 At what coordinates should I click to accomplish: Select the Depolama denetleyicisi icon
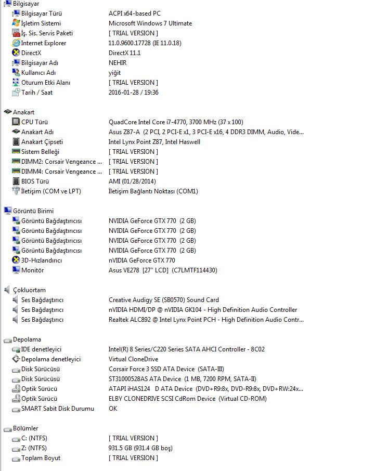point(16,359)
